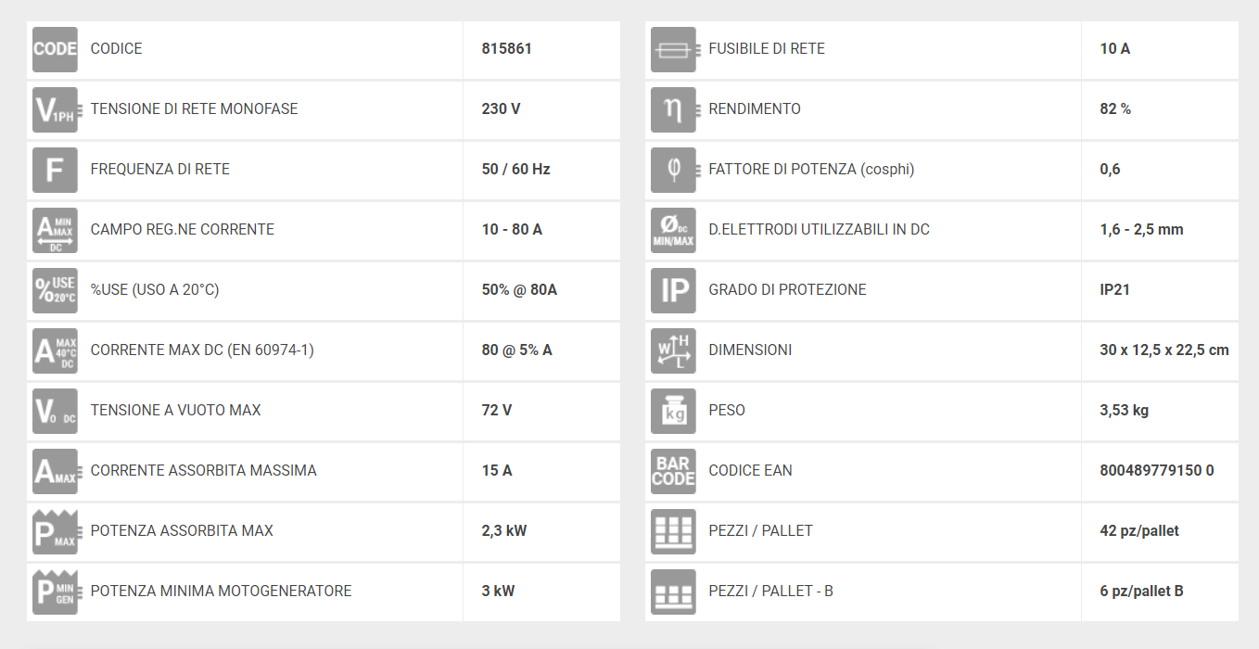Click the %USE duty cycle icon
Viewport: 1259px width, 649px height.
[x=55, y=290]
